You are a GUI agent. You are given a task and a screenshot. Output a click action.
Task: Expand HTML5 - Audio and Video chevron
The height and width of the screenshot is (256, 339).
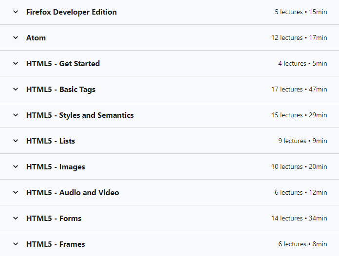pyautogui.click(x=16, y=192)
